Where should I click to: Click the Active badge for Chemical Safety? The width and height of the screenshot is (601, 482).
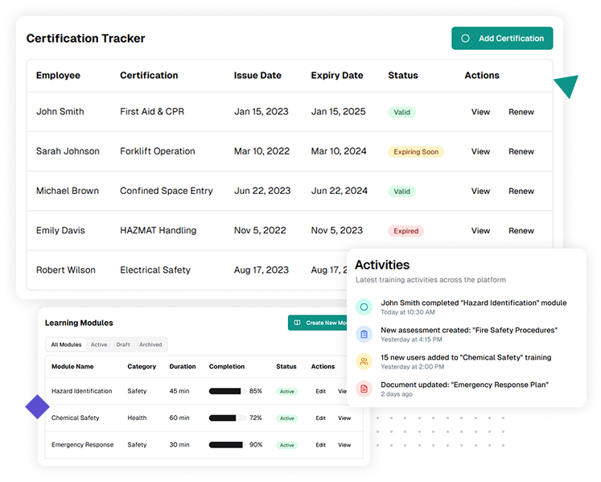click(286, 418)
